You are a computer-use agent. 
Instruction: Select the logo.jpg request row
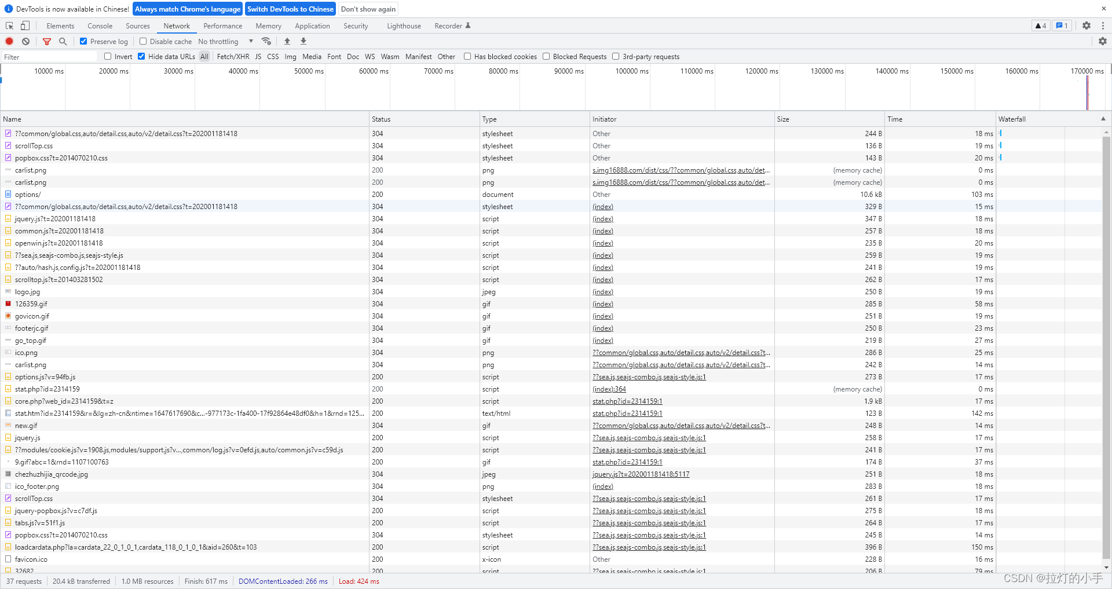551,292
